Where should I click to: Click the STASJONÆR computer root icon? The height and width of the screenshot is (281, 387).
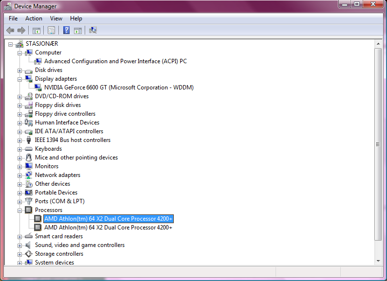tap(20, 44)
